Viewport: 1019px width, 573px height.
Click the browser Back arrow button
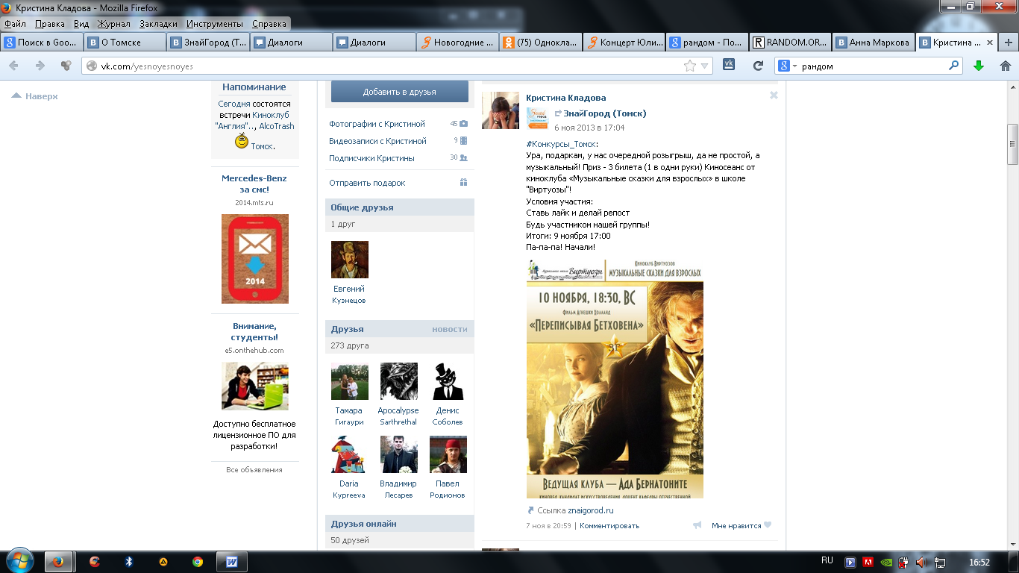tap(13, 66)
